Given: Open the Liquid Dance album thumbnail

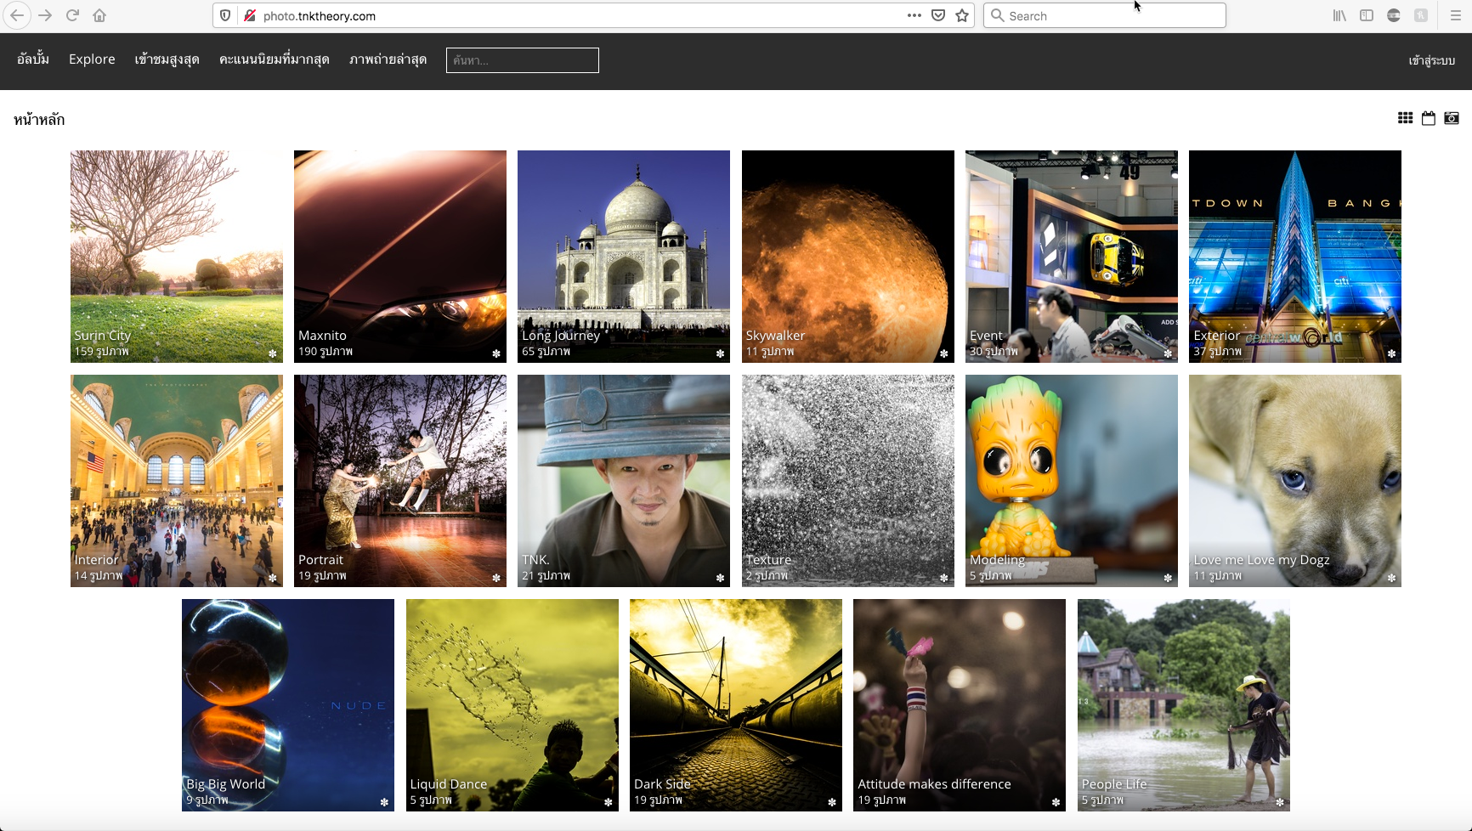Looking at the screenshot, I should tap(512, 704).
